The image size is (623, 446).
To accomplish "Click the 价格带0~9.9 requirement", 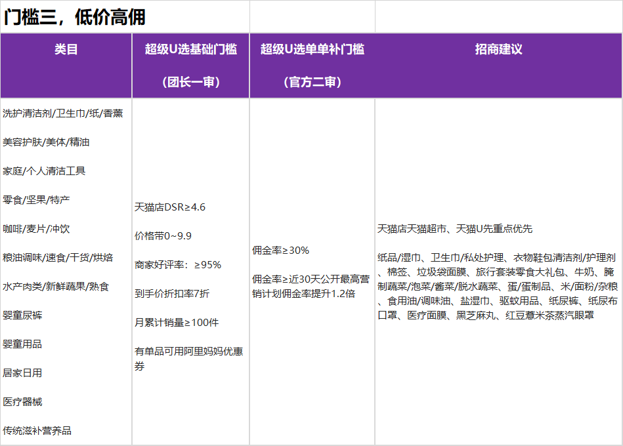I will [163, 236].
